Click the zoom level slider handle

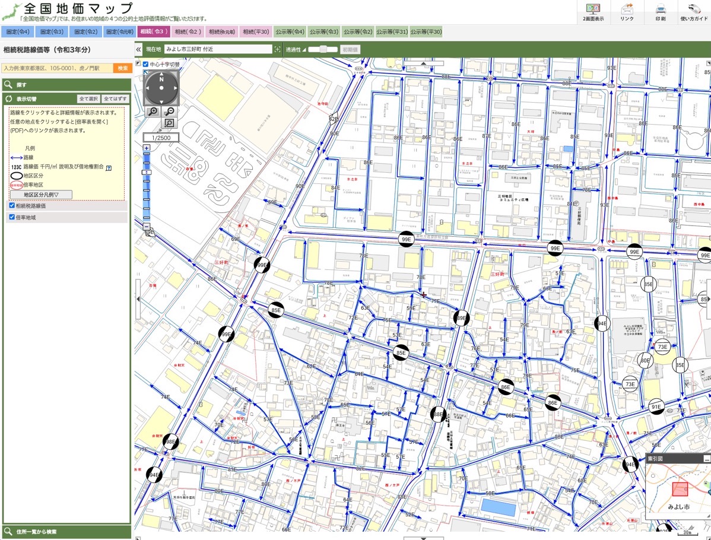[x=147, y=173]
